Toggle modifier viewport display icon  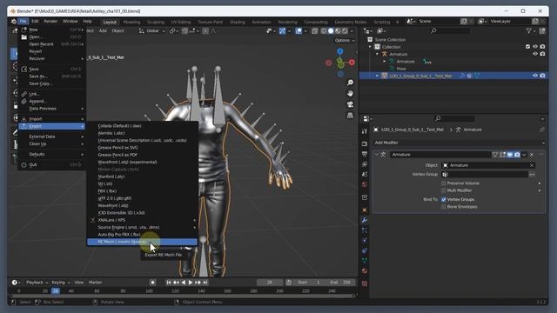(510, 155)
